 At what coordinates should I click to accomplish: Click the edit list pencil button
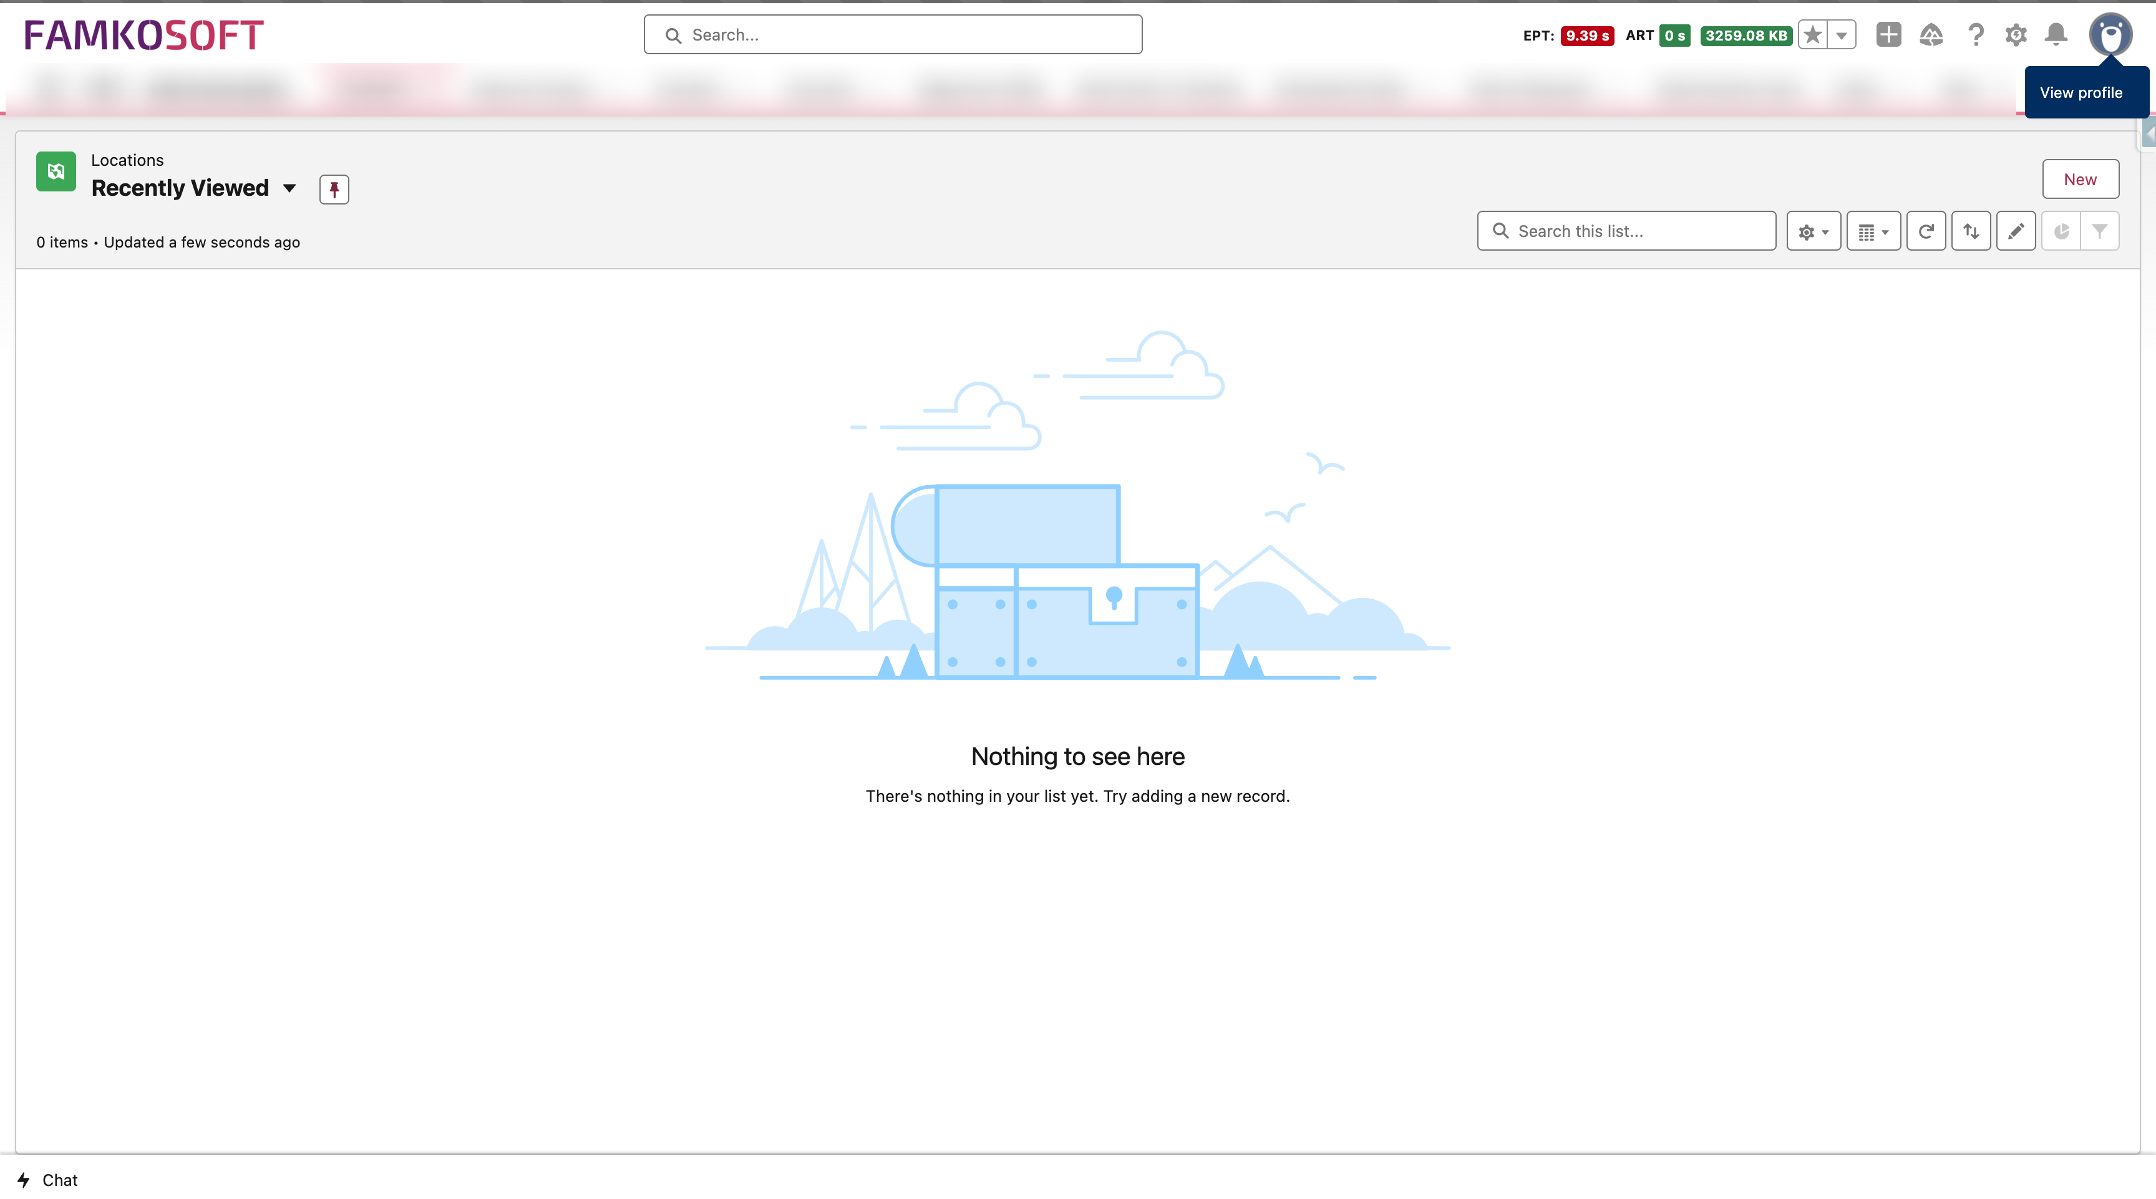(2016, 232)
